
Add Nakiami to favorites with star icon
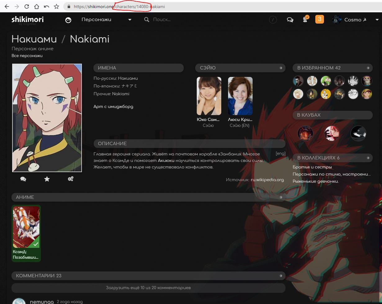(x=47, y=179)
